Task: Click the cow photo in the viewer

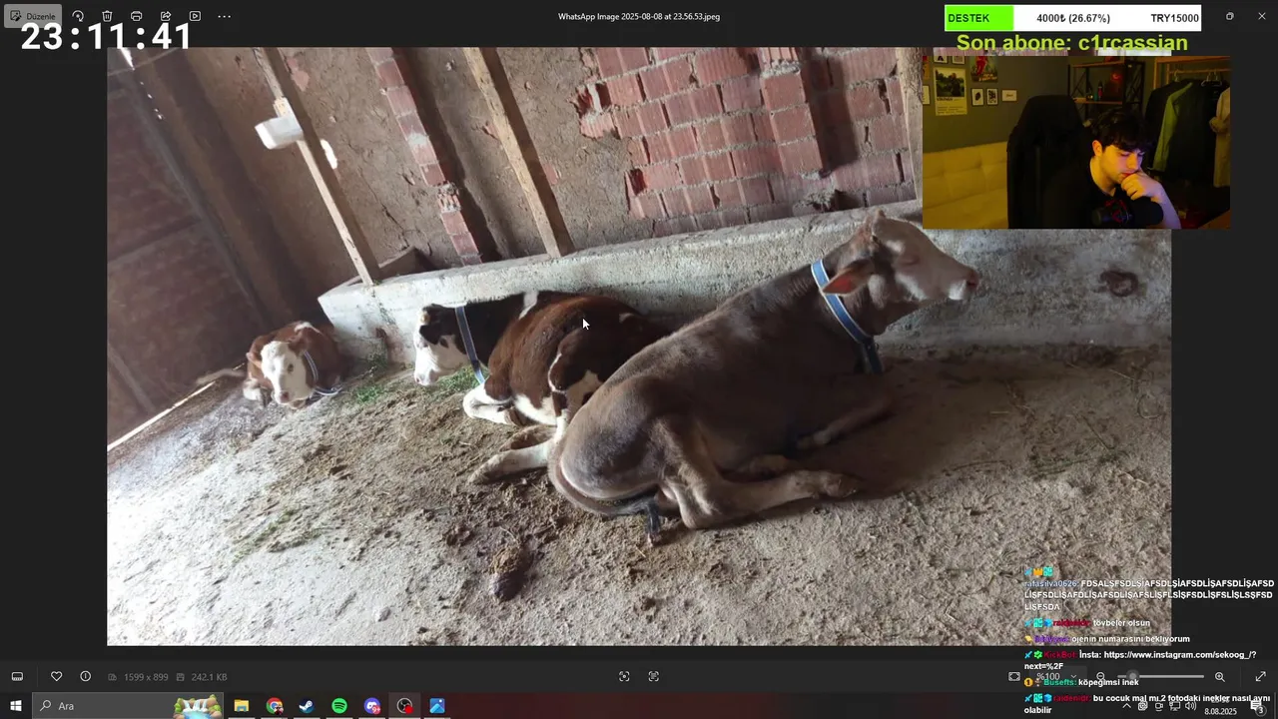Action: pos(639,346)
